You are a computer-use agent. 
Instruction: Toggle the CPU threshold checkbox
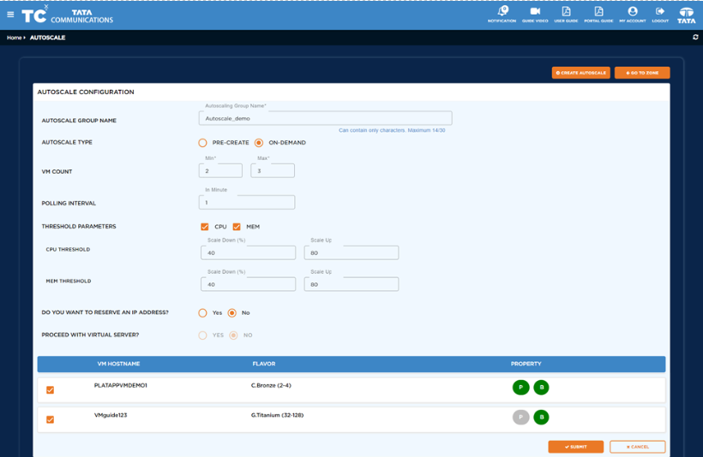205,227
